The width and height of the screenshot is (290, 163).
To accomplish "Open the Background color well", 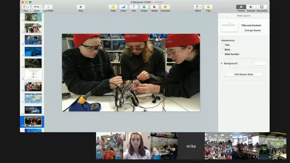I will point(260,63).
